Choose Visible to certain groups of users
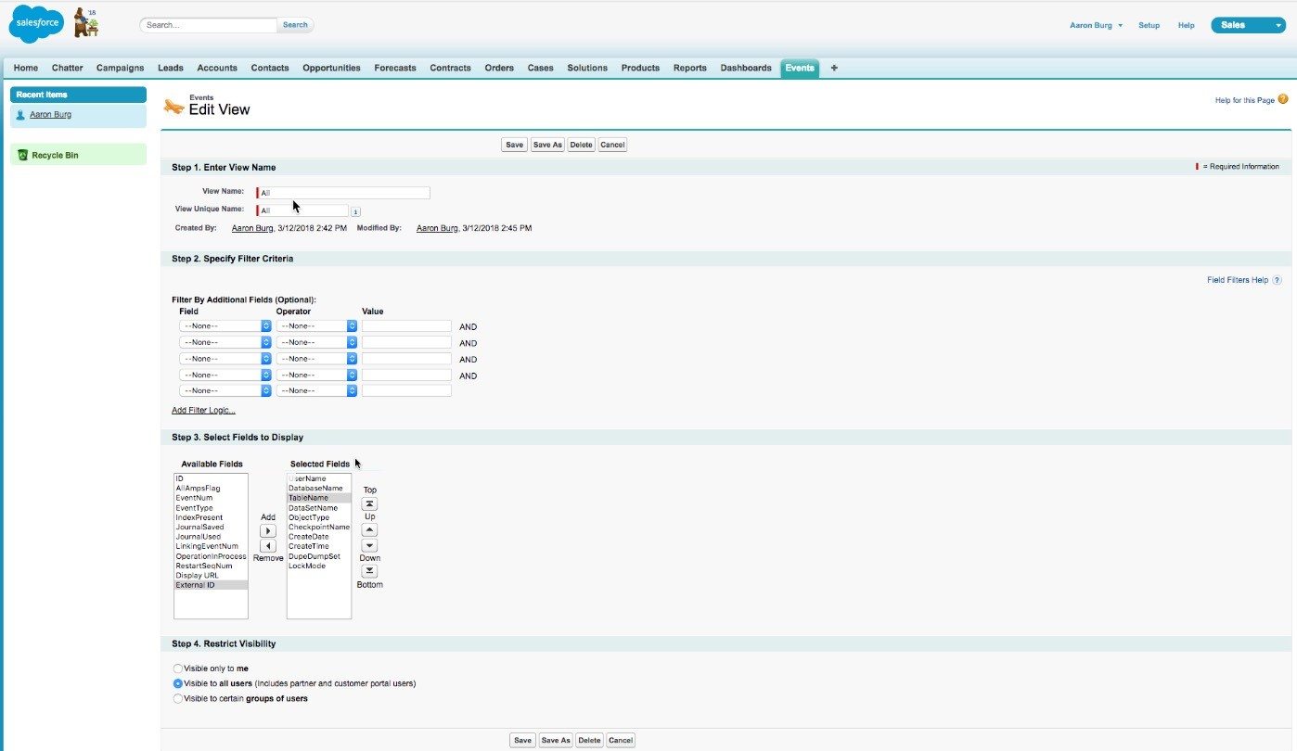Viewport: 1297px width, 751px height. [177, 698]
